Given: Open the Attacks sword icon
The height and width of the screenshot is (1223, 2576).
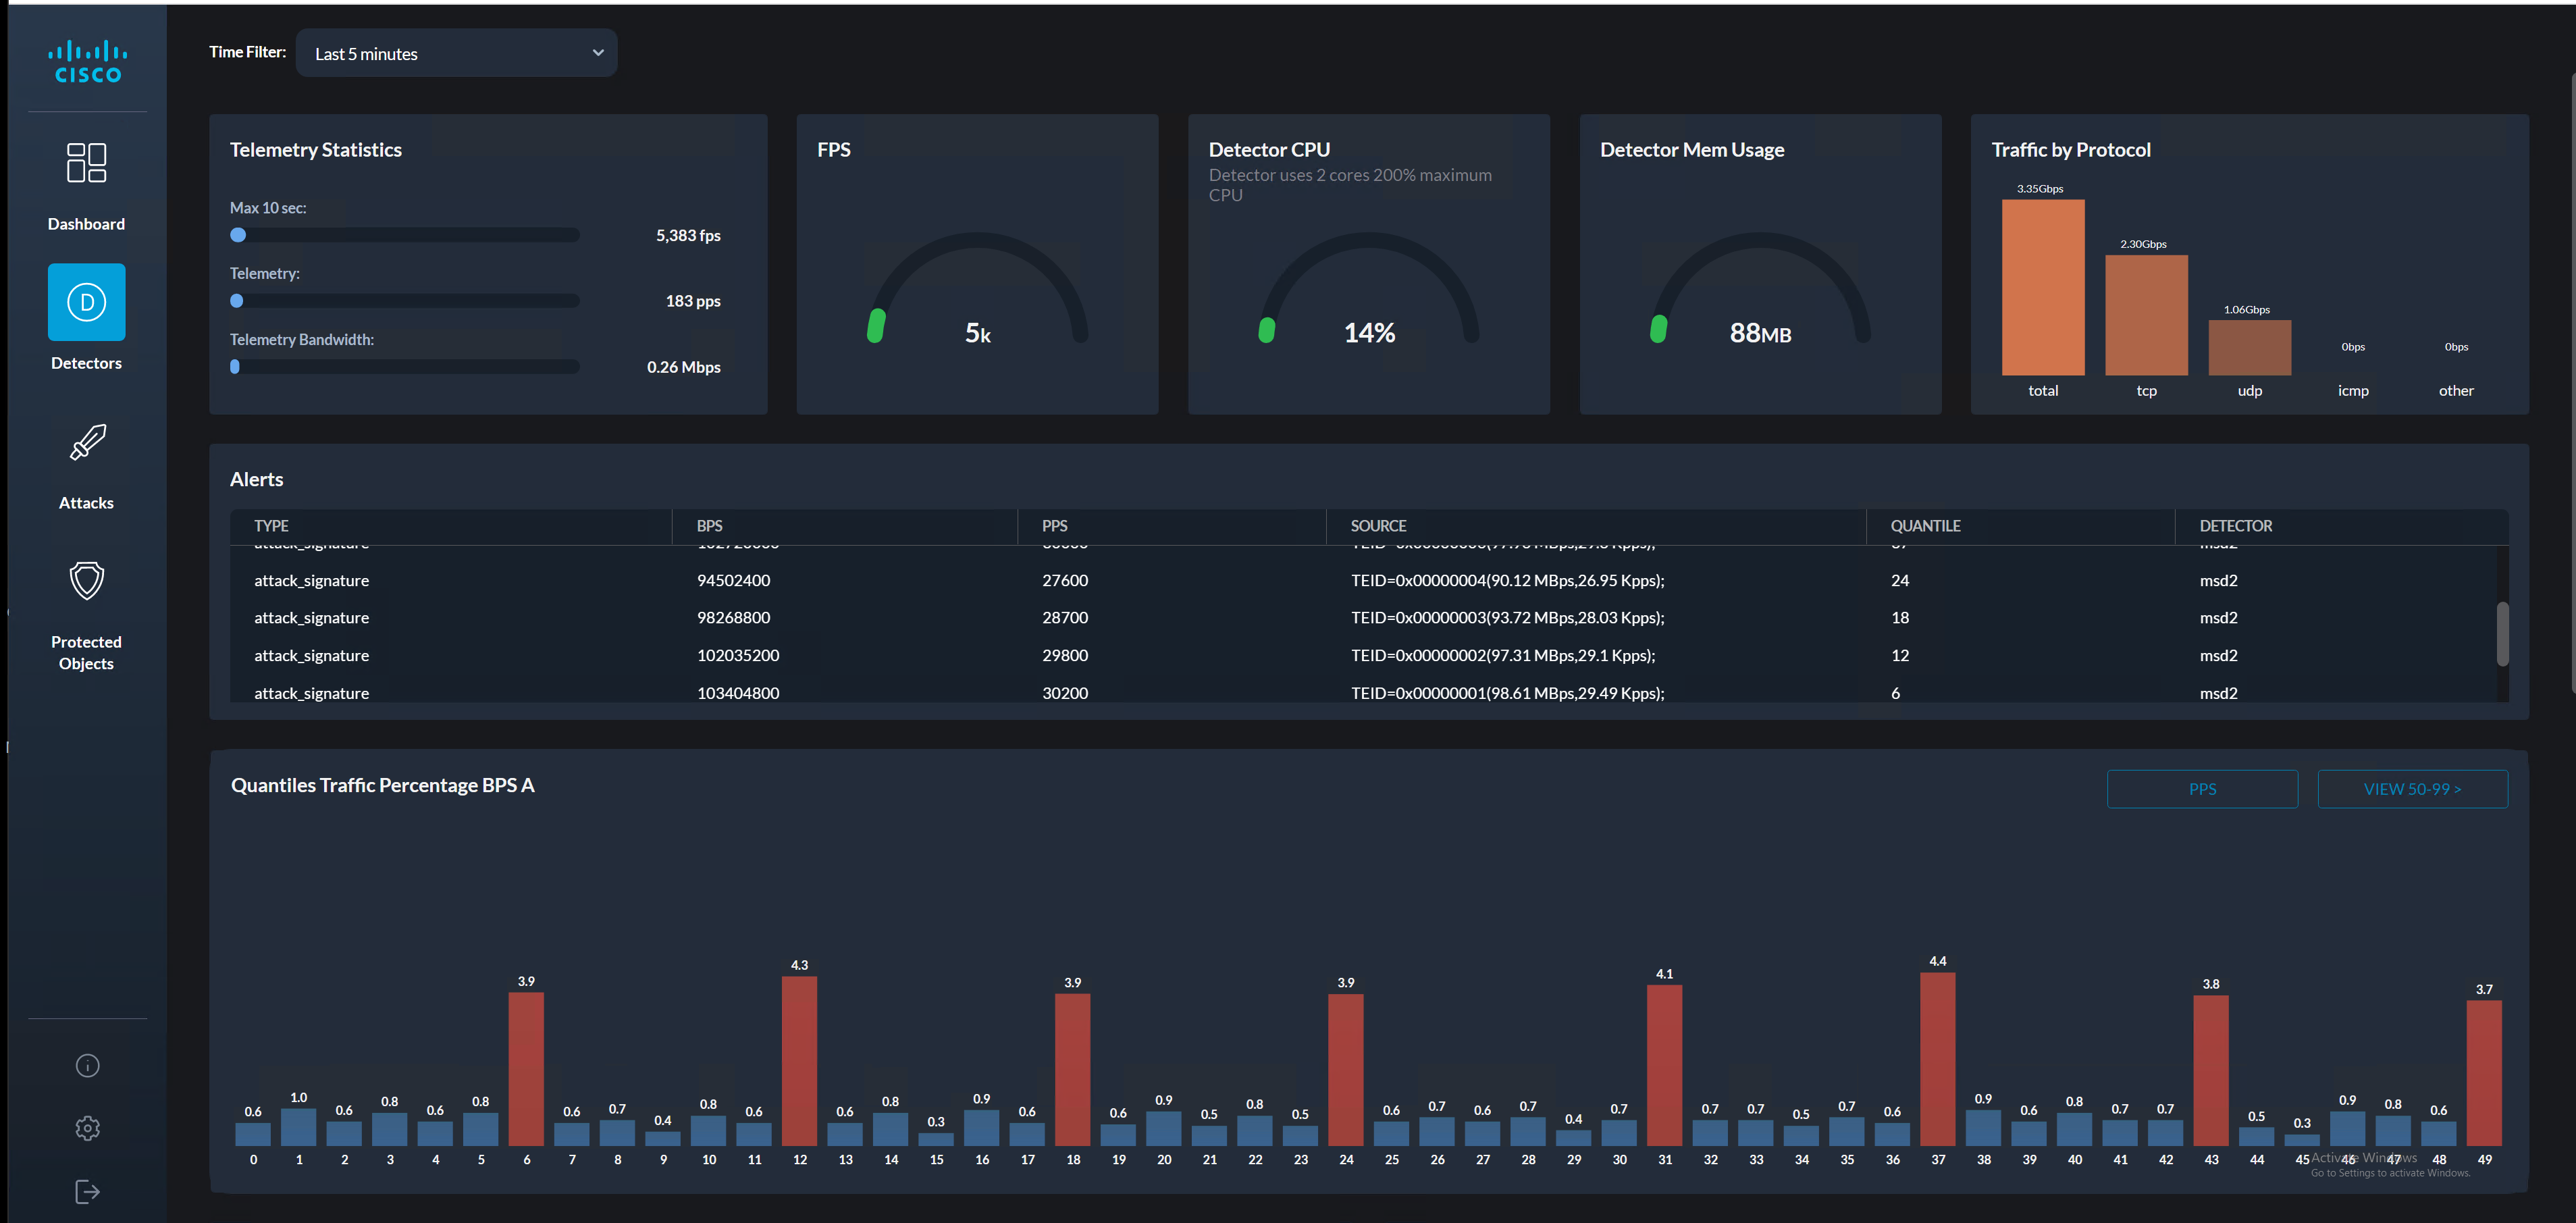Looking at the screenshot, I should (87, 442).
